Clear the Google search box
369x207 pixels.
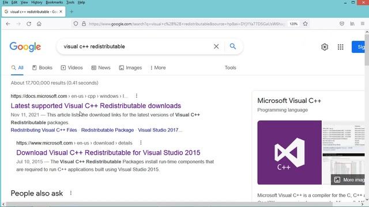tap(216, 47)
